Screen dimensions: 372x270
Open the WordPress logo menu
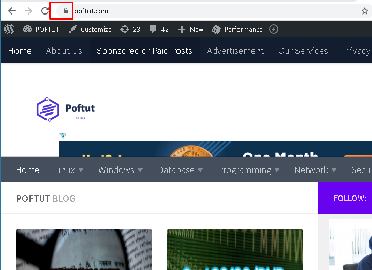pyautogui.click(x=9, y=29)
